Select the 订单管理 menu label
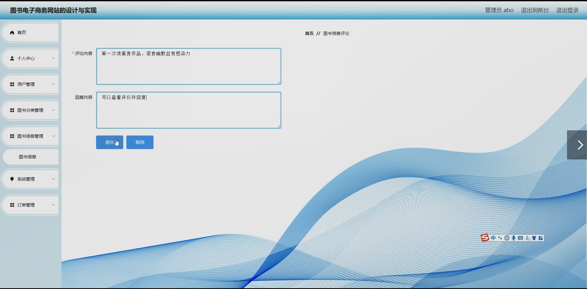Viewport: 587px width, 289px height. [26, 205]
